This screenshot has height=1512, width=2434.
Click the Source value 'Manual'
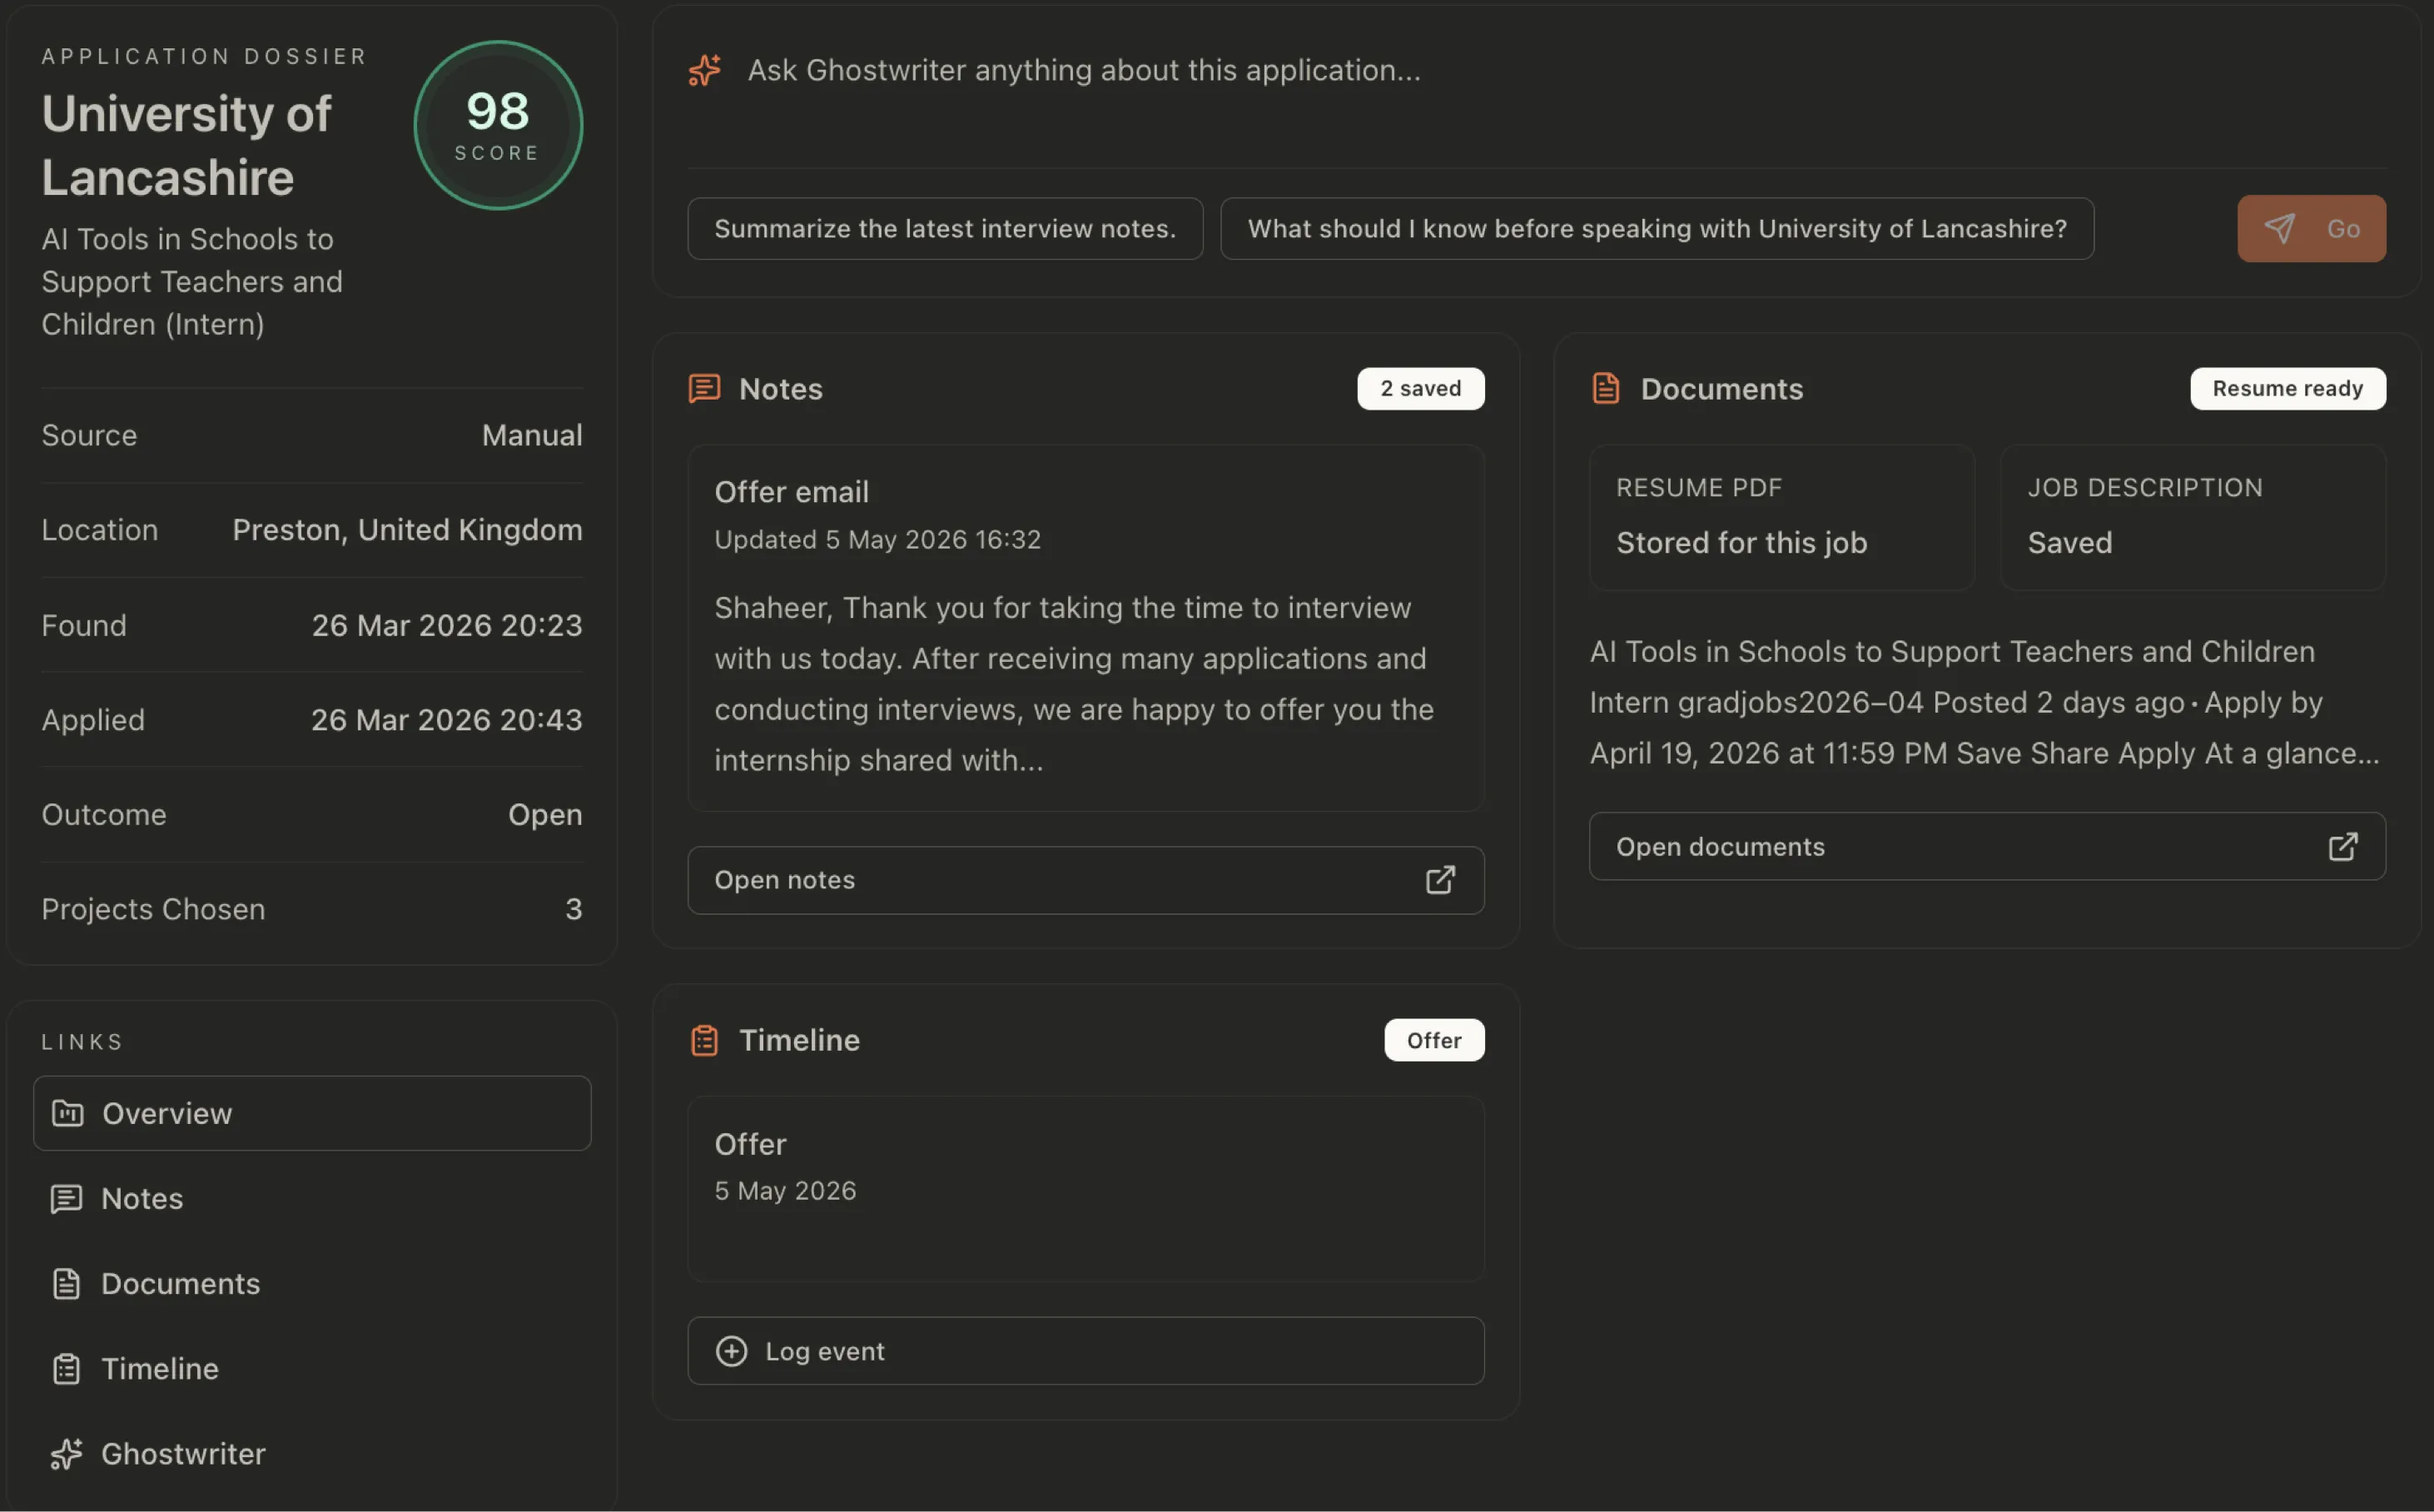[532, 435]
